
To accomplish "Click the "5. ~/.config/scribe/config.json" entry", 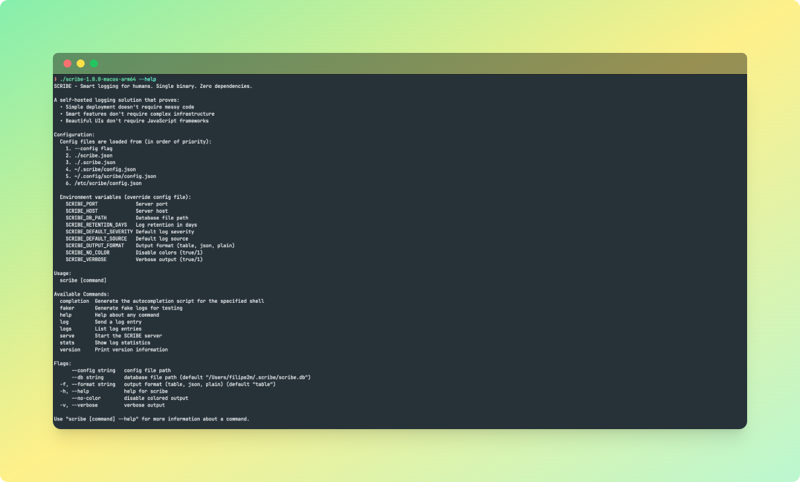I will tap(111, 176).
